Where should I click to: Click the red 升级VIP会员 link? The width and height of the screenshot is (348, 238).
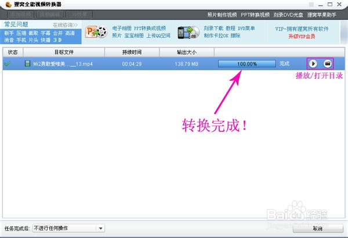[302, 36]
